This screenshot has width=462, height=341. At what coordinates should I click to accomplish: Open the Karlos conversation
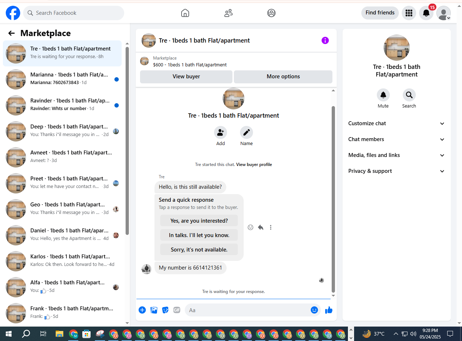62,261
